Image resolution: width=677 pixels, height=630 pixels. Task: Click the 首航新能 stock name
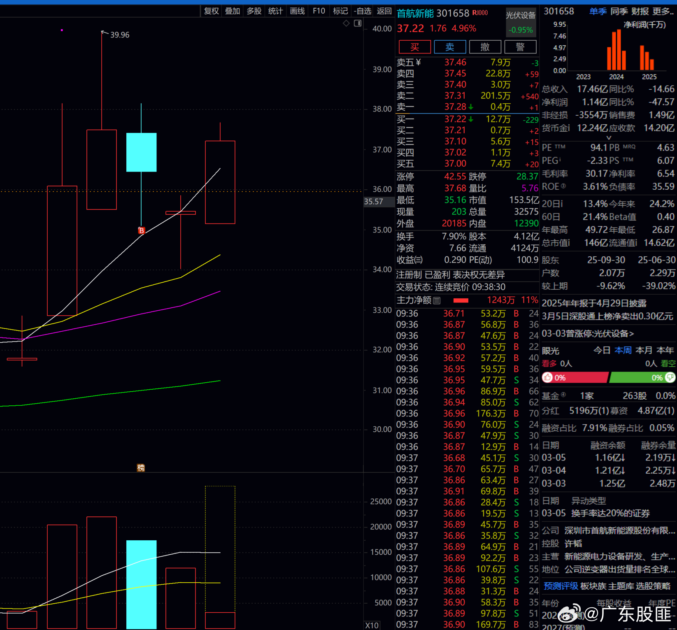click(x=415, y=14)
